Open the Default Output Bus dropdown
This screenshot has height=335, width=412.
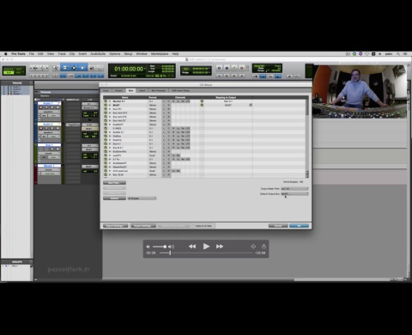(294, 194)
